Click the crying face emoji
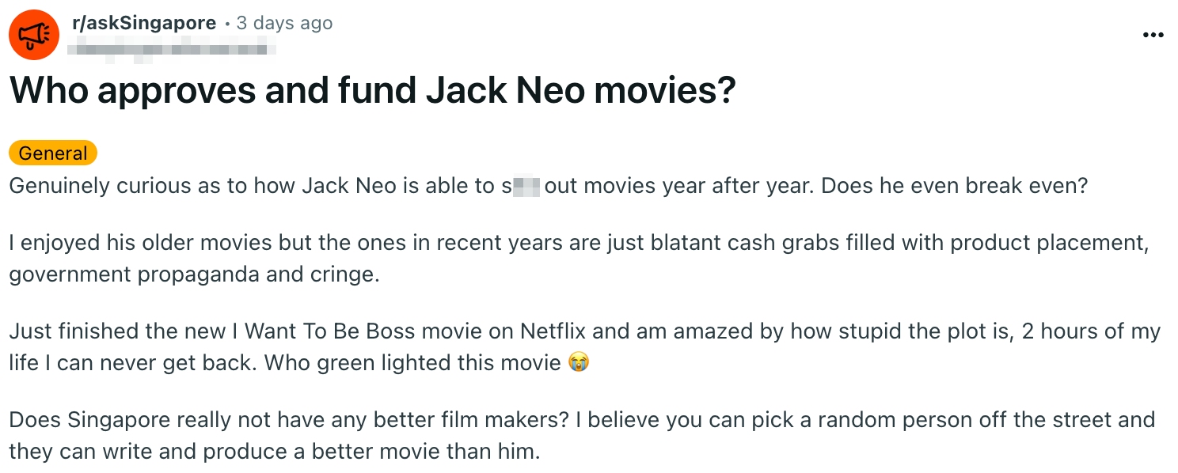This screenshot has height=473, width=1178. (579, 363)
